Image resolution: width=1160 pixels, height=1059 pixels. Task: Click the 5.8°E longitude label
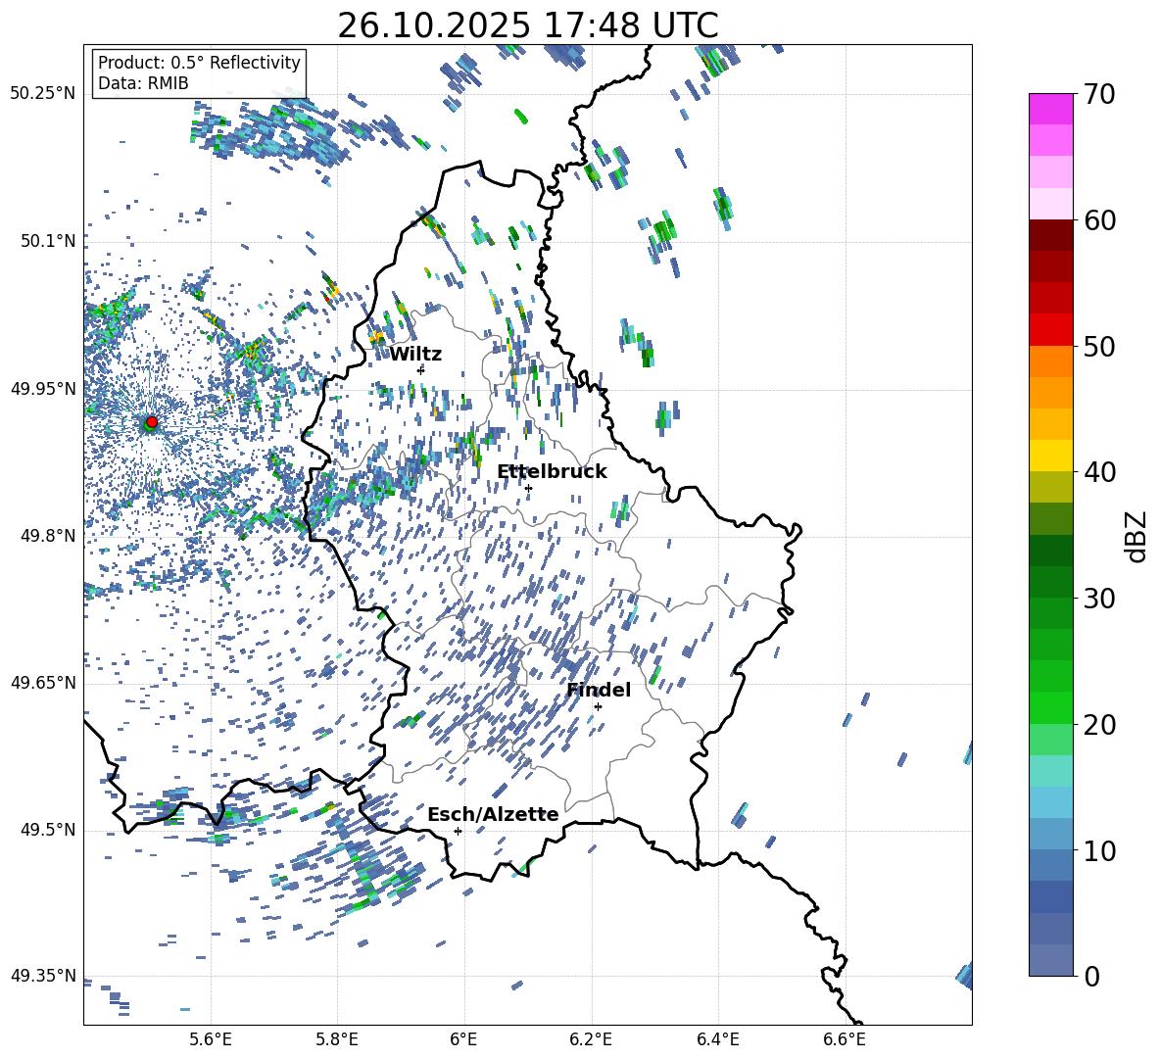(x=337, y=1039)
